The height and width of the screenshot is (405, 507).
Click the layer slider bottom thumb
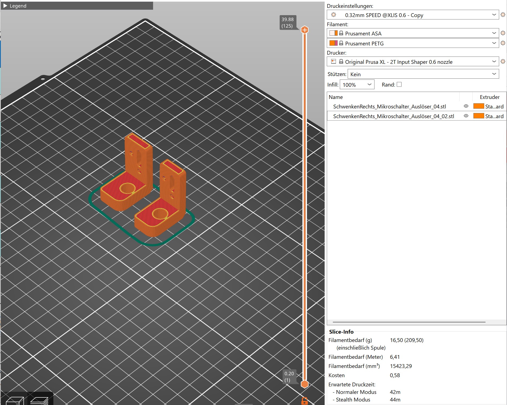coord(305,384)
